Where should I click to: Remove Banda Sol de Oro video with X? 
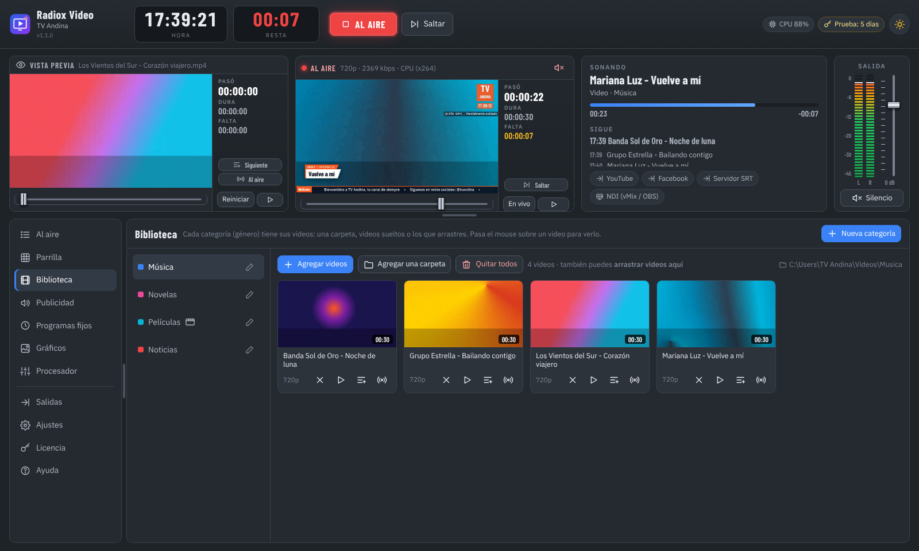click(320, 380)
